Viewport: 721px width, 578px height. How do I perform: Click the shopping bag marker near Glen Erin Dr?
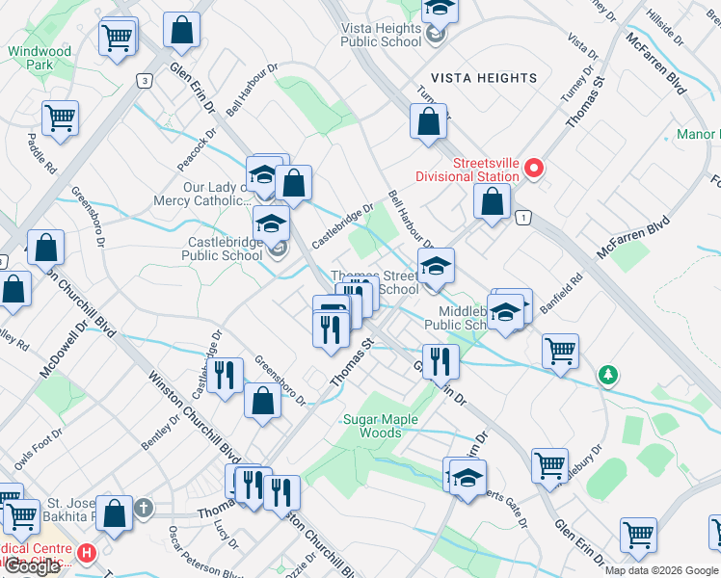click(181, 31)
